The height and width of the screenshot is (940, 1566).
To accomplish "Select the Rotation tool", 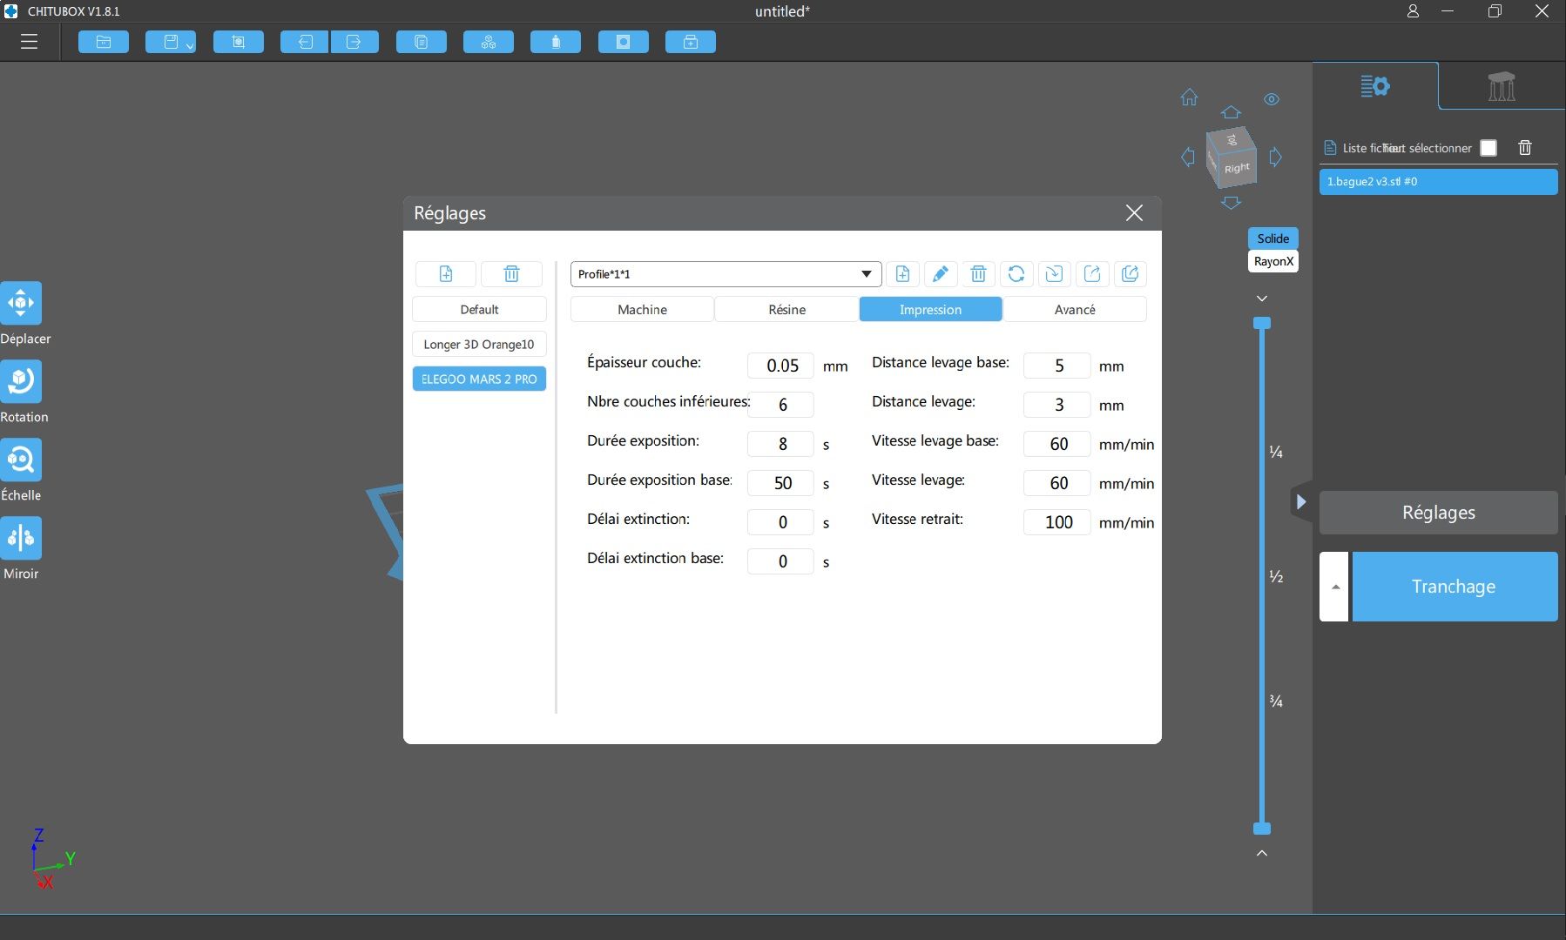I will pos(21,381).
